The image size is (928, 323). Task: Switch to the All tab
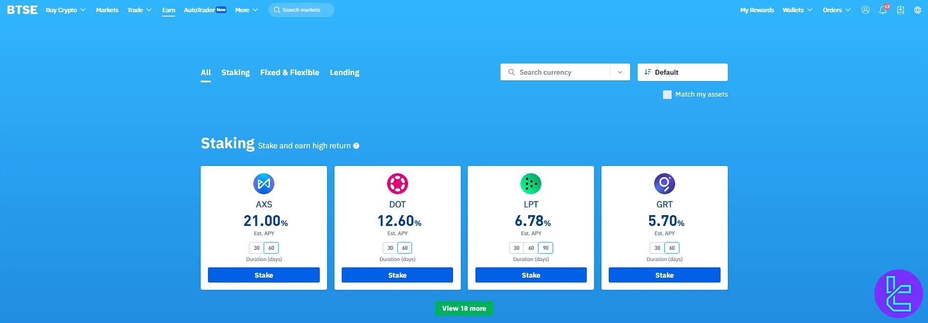pos(206,73)
